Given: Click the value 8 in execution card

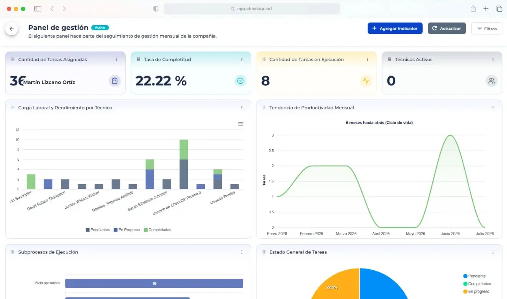Looking at the screenshot, I should (x=266, y=81).
